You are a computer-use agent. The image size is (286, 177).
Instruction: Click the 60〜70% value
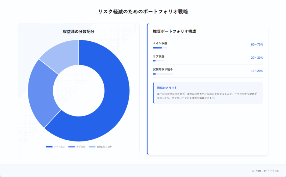pyautogui.click(x=257, y=45)
